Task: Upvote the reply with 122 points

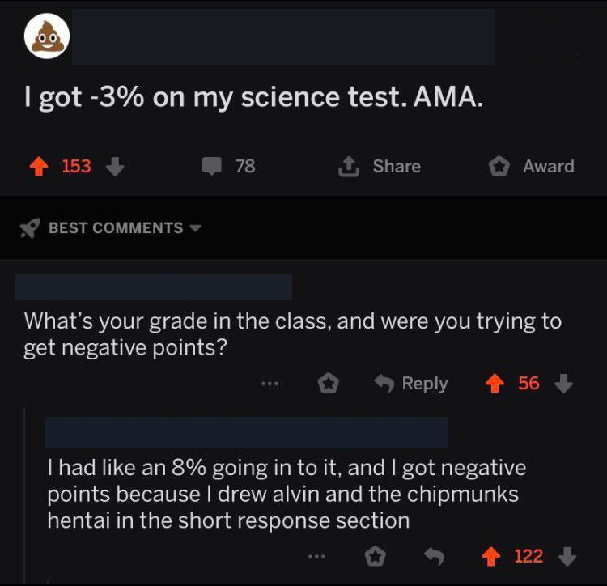Action: click(x=491, y=557)
